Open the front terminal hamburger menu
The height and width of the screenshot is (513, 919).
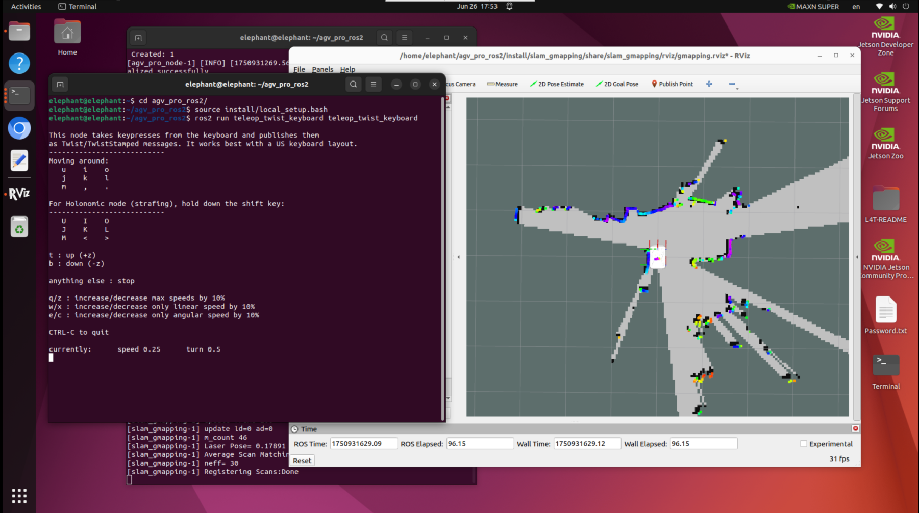point(374,84)
